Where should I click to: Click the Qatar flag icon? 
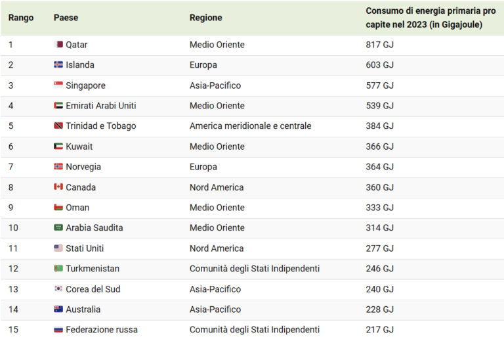pyautogui.click(x=58, y=45)
